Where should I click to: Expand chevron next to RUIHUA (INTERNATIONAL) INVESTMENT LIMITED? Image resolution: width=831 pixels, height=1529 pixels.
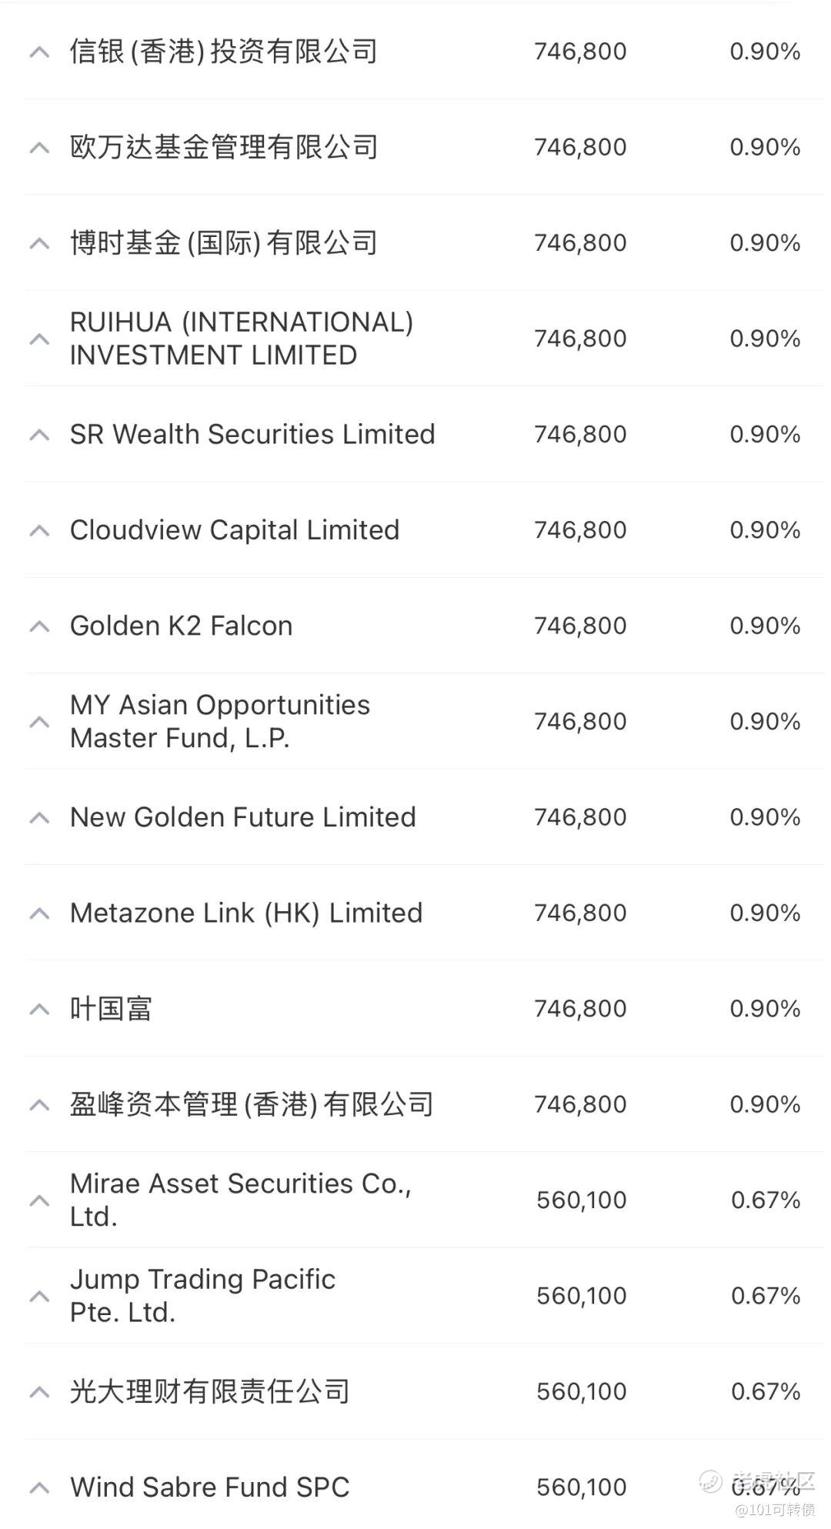(x=39, y=339)
